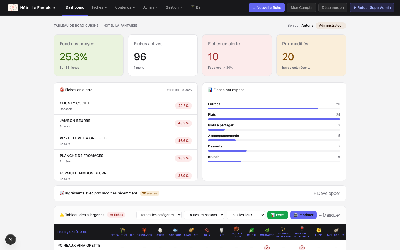Open the Fiches actives card
400x250 pixels.
pos(163,55)
